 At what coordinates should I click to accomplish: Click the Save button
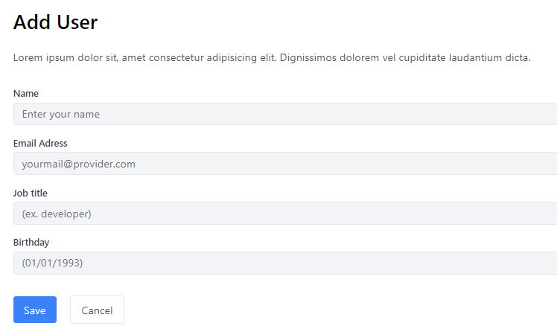(x=35, y=310)
